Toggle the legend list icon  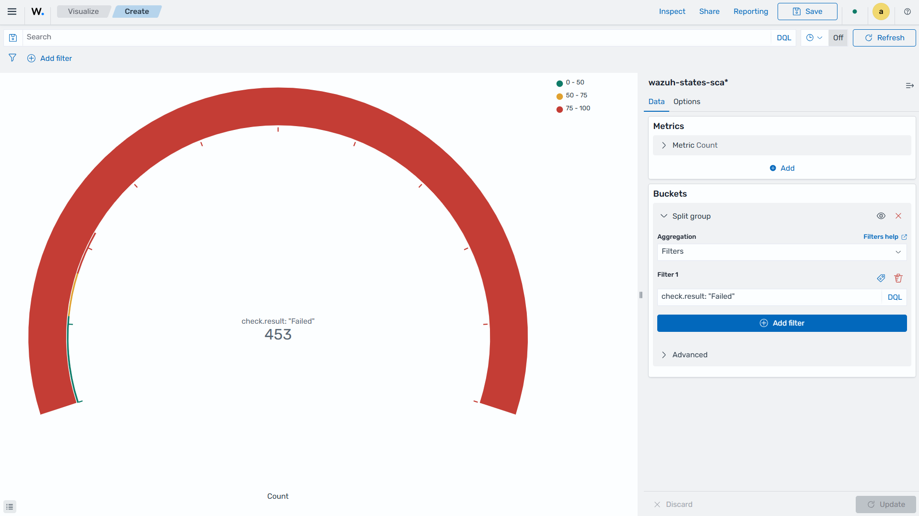pos(10,506)
